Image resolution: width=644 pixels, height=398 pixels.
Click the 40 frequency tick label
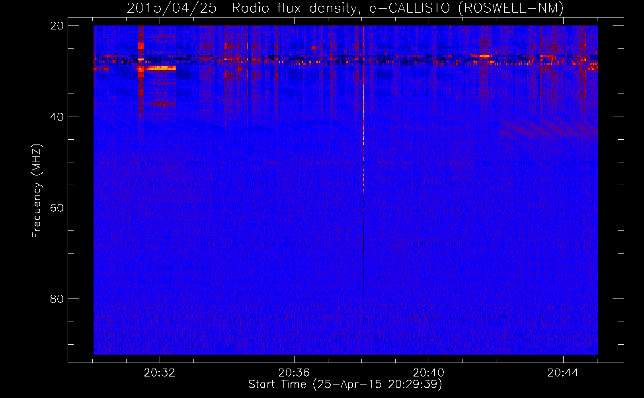tap(57, 117)
